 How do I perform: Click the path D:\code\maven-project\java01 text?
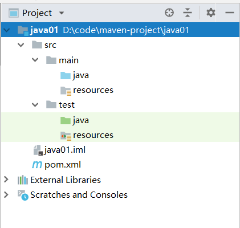[x=126, y=30]
